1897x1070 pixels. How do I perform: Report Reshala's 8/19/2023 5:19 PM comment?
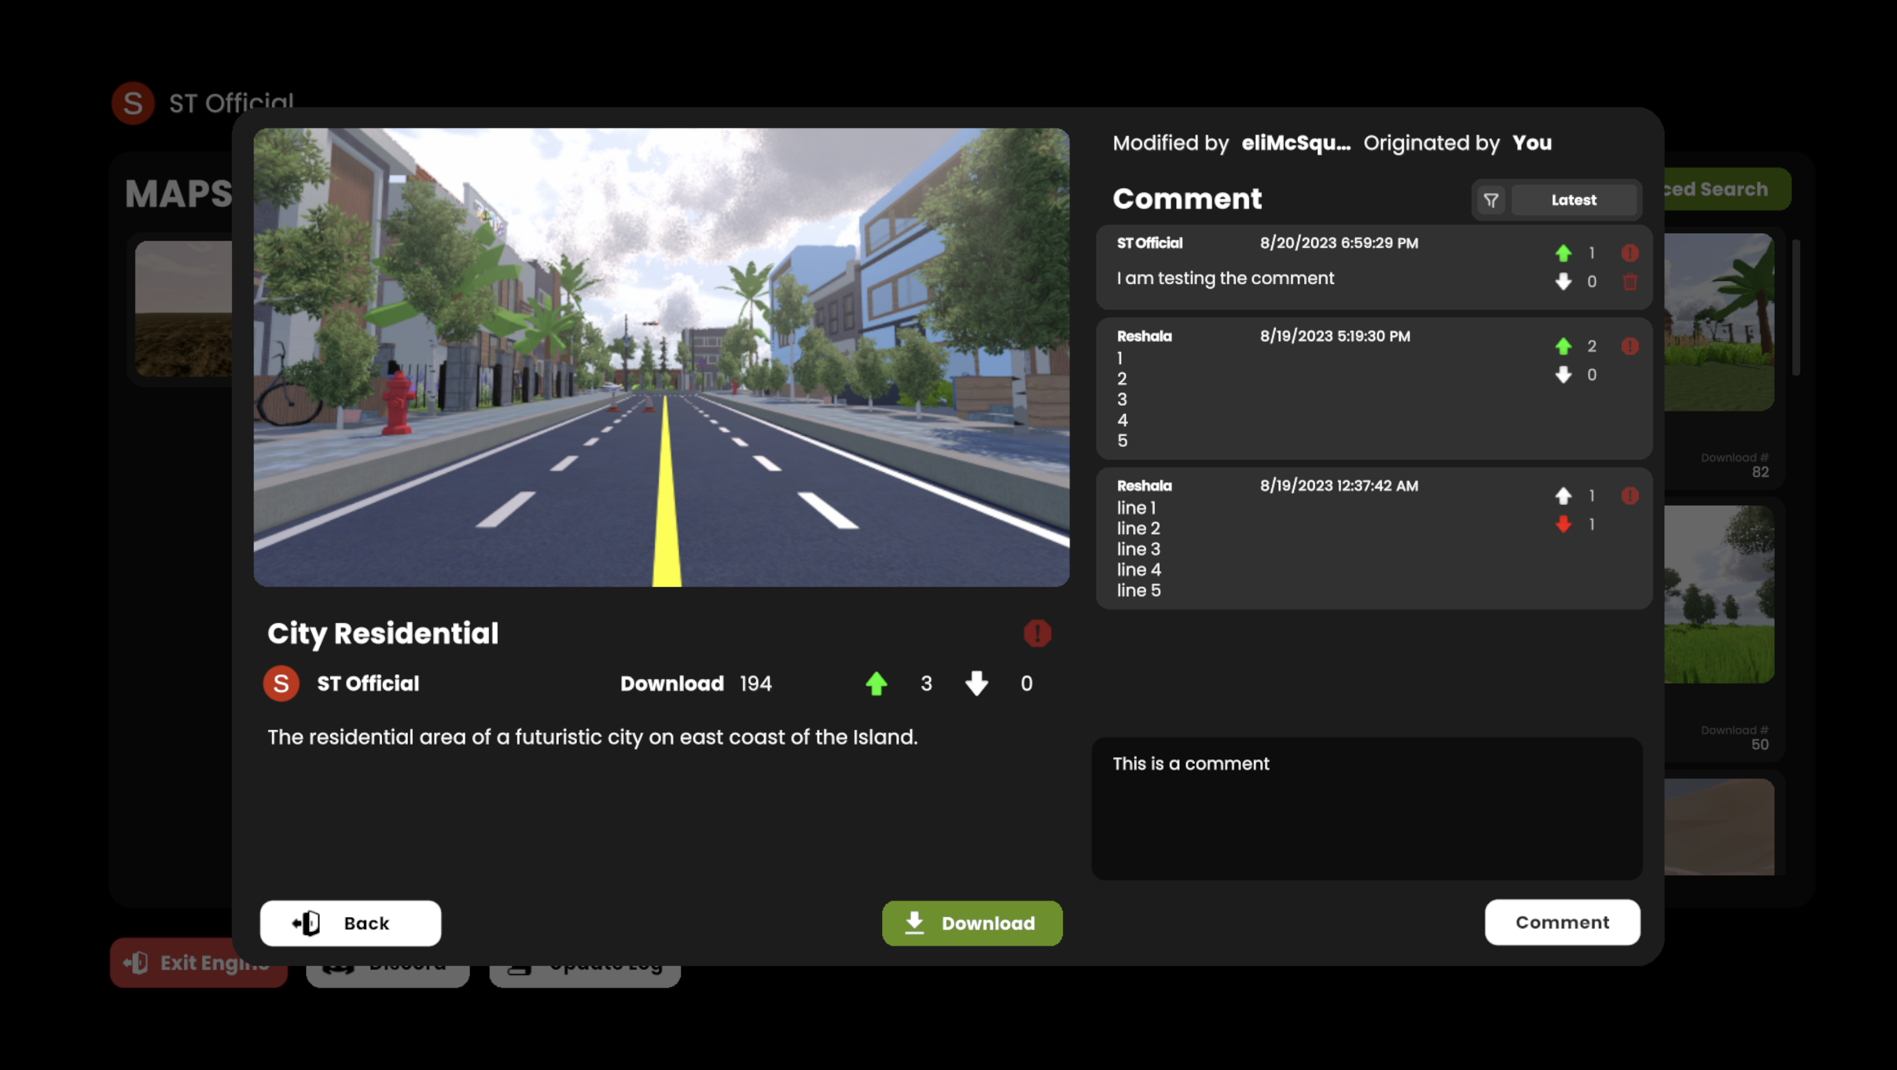click(x=1630, y=347)
